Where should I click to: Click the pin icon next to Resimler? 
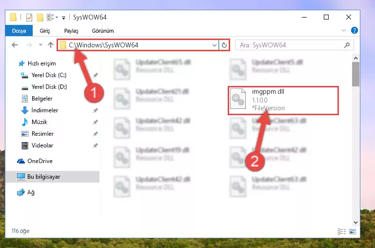click(95, 134)
